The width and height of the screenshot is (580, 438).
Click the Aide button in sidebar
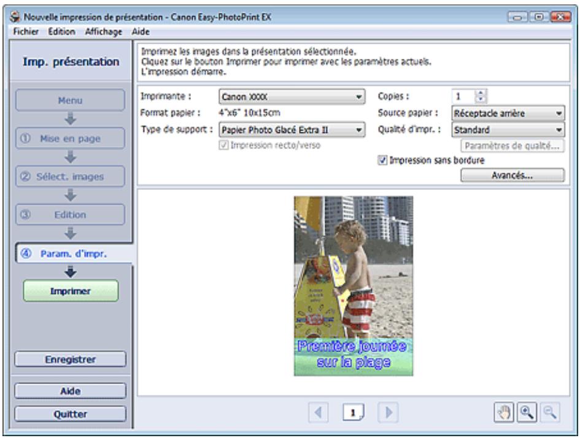pyautogui.click(x=71, y=391)
